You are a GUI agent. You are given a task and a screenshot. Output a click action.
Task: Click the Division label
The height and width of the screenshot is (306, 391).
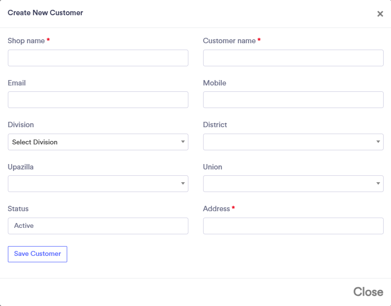(x=21, y=125)
